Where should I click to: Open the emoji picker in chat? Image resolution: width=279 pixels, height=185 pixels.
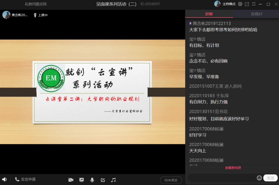click(x=259, y=178)
